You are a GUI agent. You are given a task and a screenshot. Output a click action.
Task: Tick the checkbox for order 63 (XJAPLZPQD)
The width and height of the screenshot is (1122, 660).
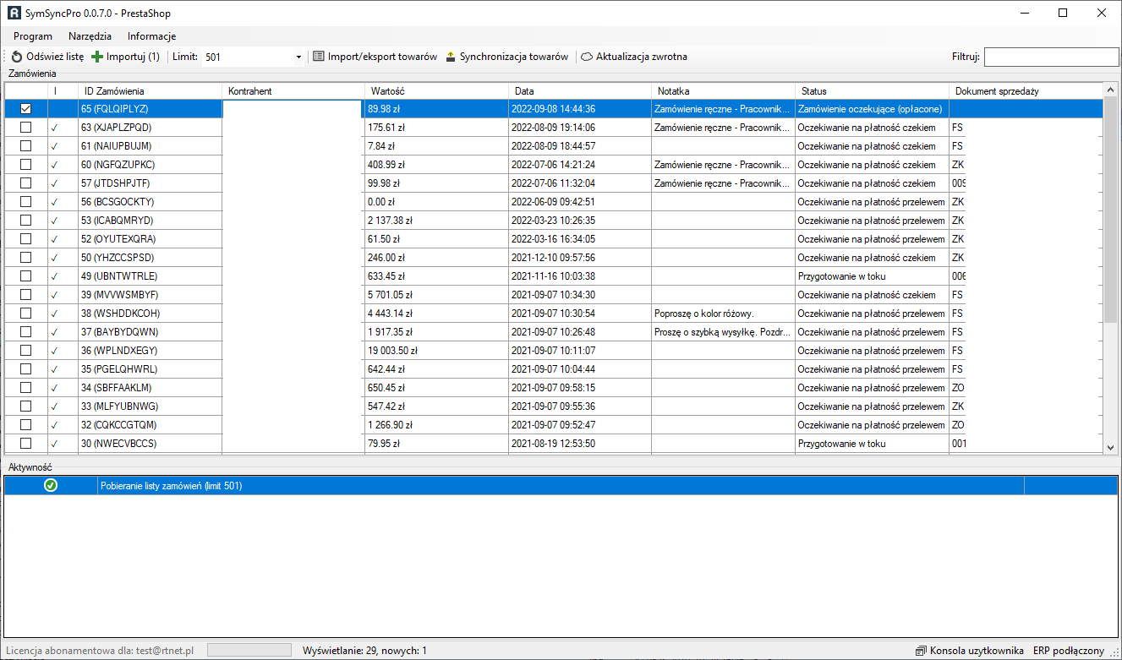pyautogui.click(x=26, y=128)
